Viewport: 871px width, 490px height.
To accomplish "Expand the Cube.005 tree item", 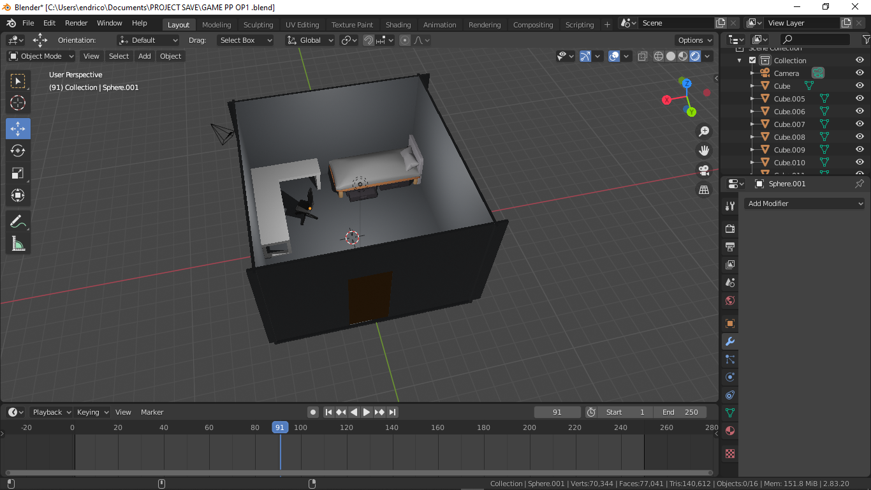I will 752,99.
